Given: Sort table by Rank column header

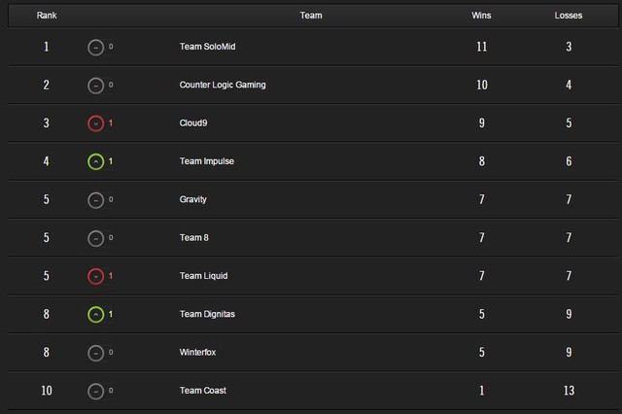Looking at the screenshot, I should pyautogui.click(x=46, y=16).
